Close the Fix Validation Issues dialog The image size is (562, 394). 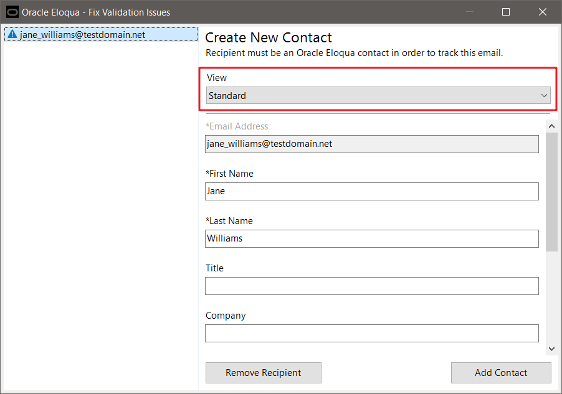pyautogui.click(x=542, y=12)
